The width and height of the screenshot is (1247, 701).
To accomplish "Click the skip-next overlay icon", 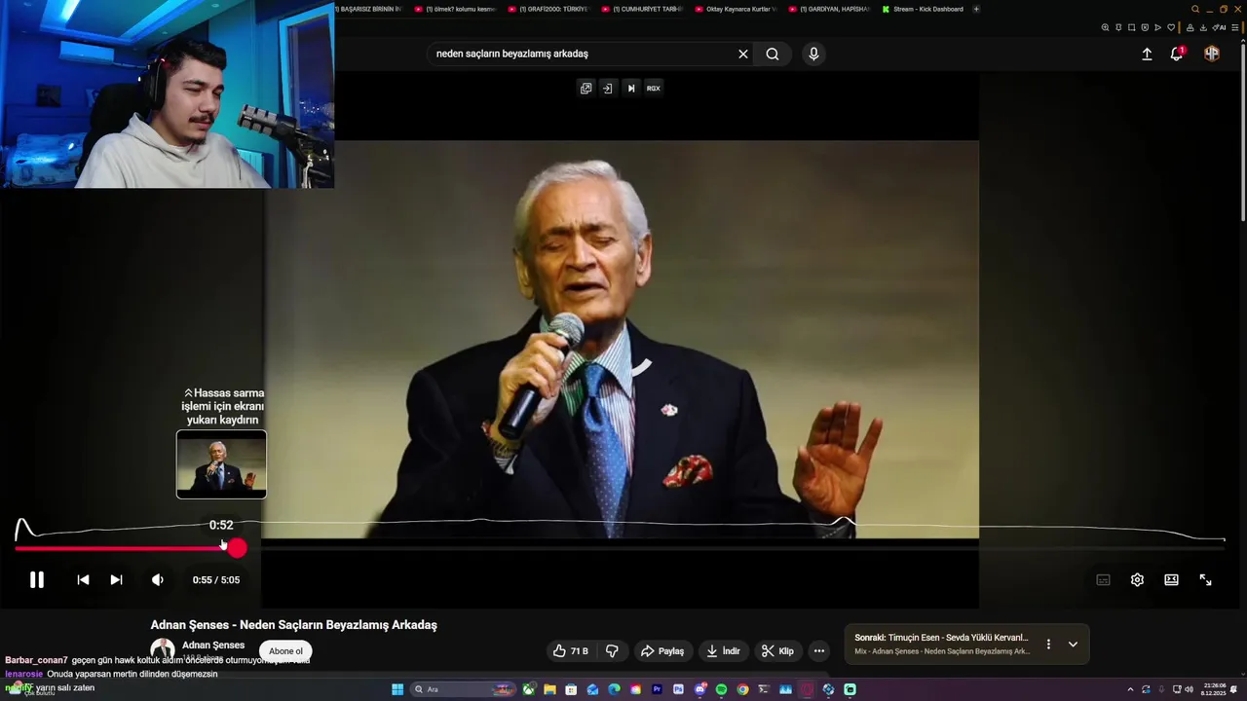I will (x=630, y=88).
